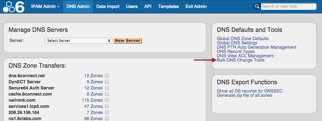Open the Data Import menu item
This screenshot has width=322, height=121.
pos(108,6)
